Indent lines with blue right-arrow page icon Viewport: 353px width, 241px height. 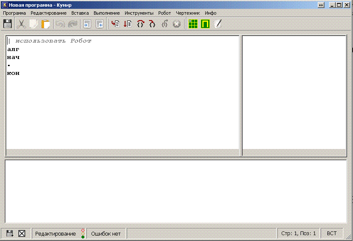click(87, 24)
